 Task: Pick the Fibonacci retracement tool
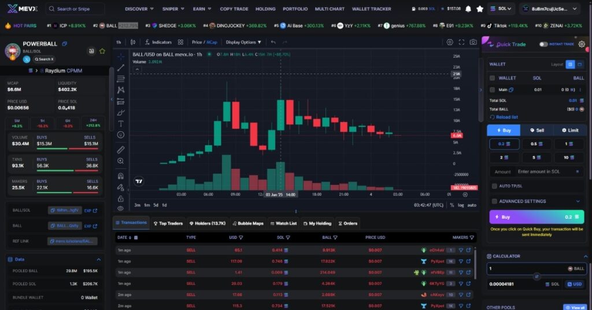coord(120,79)
